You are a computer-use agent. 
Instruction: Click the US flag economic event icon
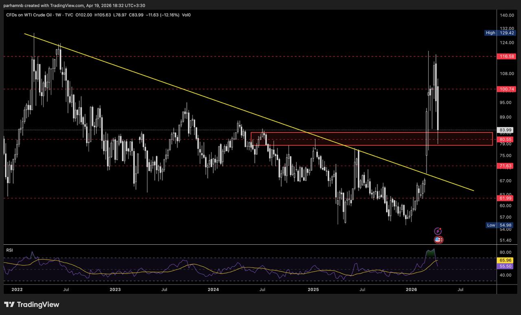tap(438, 239)
